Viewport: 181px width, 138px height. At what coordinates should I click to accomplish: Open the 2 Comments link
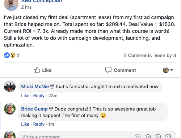click(138, 56)
